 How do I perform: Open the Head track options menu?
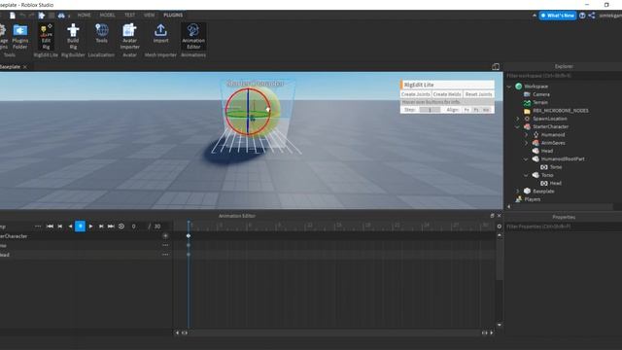tap(165, 255)
